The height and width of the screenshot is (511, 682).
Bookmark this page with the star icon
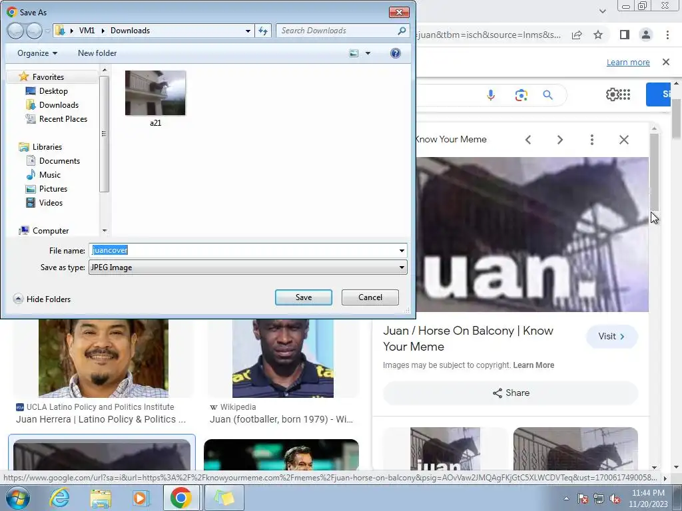click(598, 35)
